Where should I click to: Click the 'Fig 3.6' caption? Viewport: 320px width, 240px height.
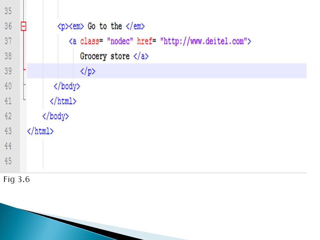click(17, 180)
